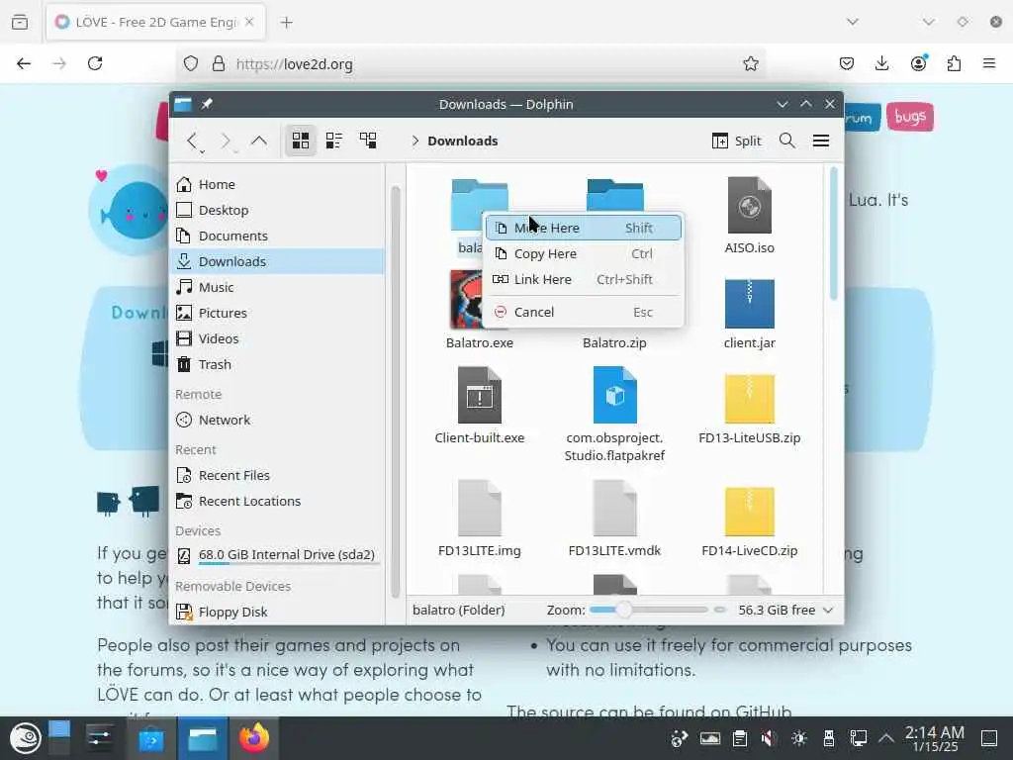Open Firefox from the taskbar
Screen dimensions: 1013x760
click(254, 738)
